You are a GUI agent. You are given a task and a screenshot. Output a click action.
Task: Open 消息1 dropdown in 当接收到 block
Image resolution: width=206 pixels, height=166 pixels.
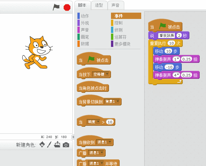(104, 142)
